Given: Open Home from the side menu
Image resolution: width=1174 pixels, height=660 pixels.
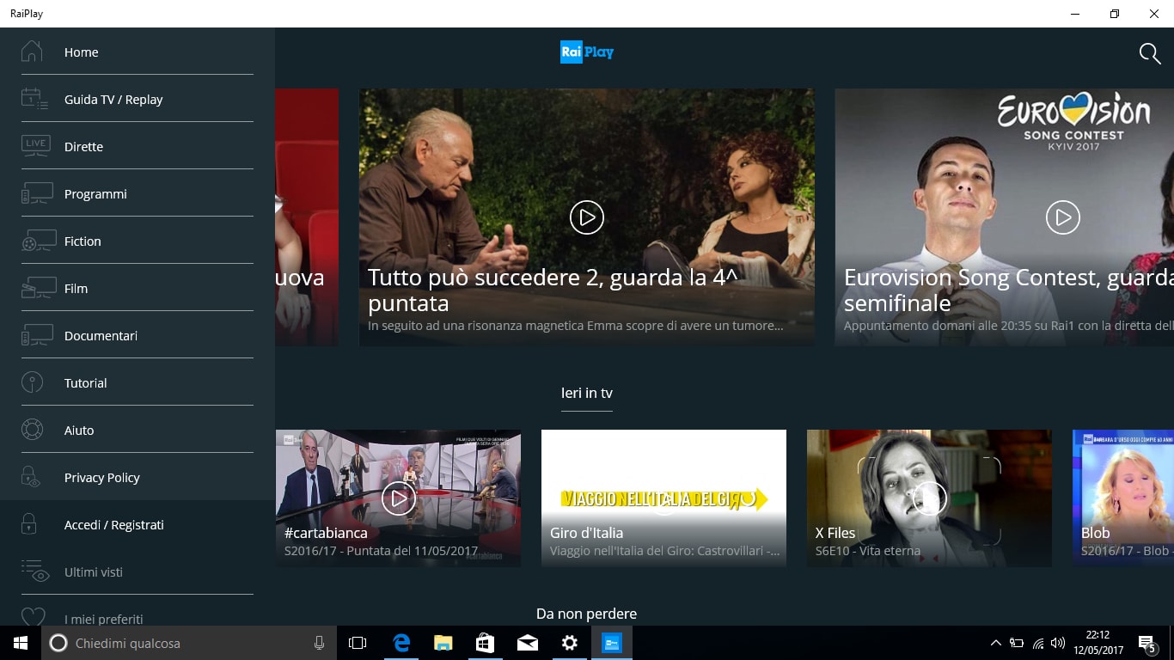Looking at the screenshot, I should [138, 52].
